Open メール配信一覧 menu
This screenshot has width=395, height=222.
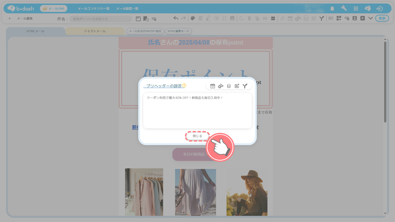coord(127,9)
